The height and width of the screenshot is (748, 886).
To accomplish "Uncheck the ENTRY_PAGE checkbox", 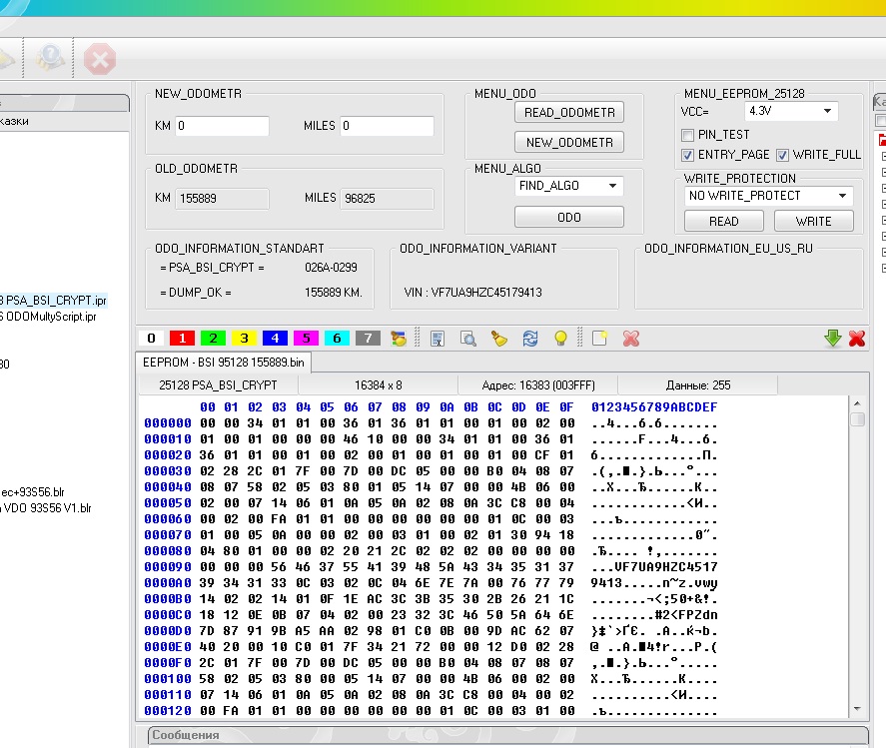I will tap(687, 155).
